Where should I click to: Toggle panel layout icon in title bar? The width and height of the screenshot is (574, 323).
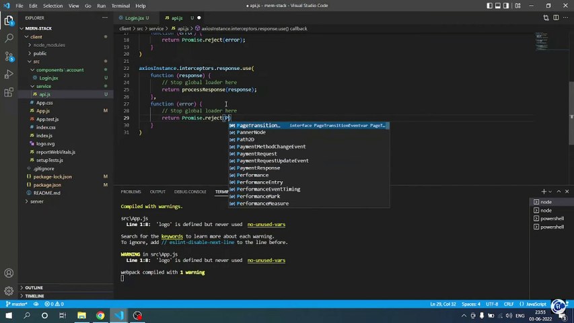498,5
